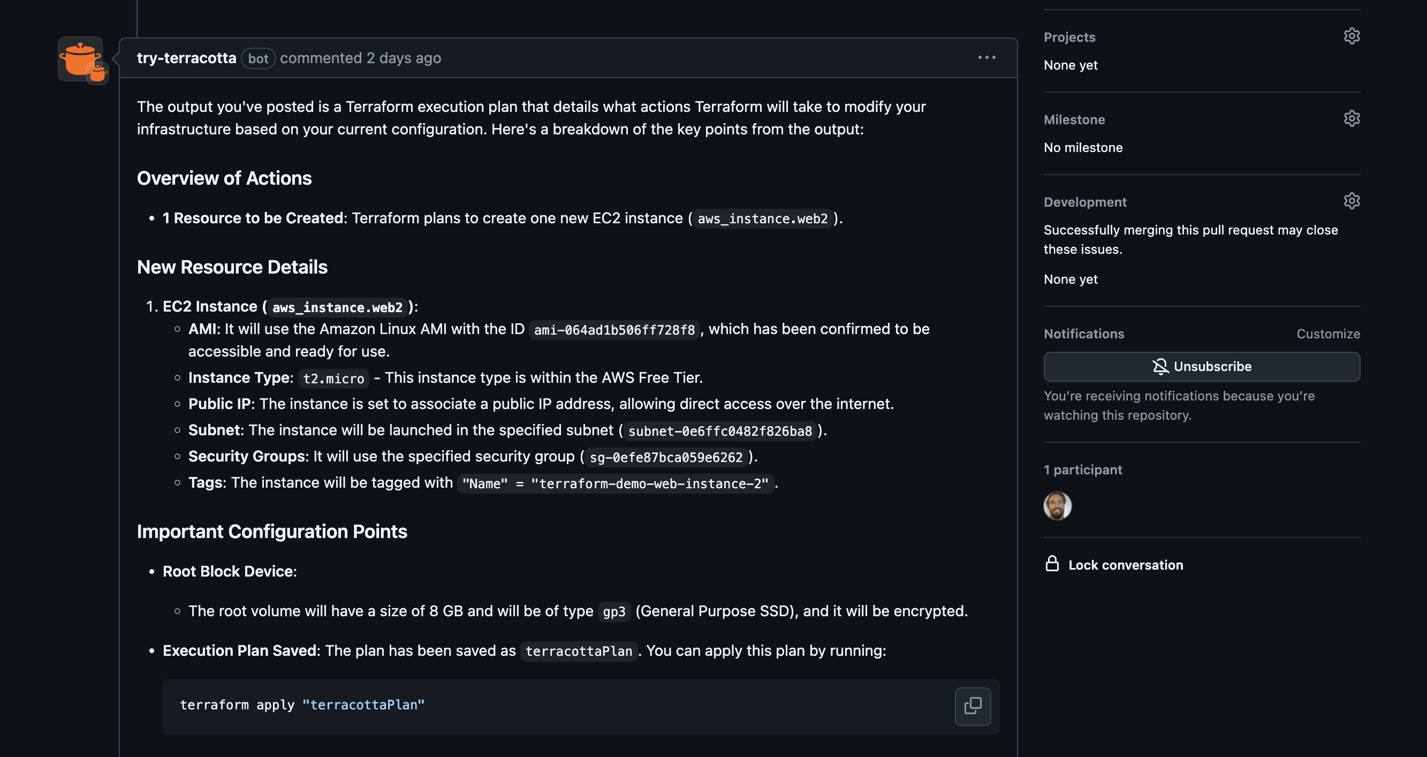Screen dimensions: 1427x757
Task: Open Milestone settings gear
Action: (x=1351, y=119)
